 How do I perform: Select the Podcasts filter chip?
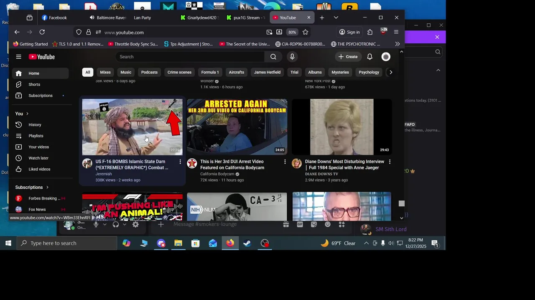point(149,72)
